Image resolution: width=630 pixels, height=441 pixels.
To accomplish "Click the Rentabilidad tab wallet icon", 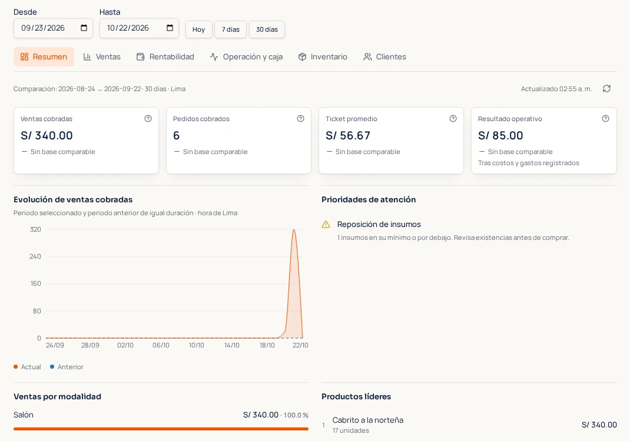I will coord(140,56).
